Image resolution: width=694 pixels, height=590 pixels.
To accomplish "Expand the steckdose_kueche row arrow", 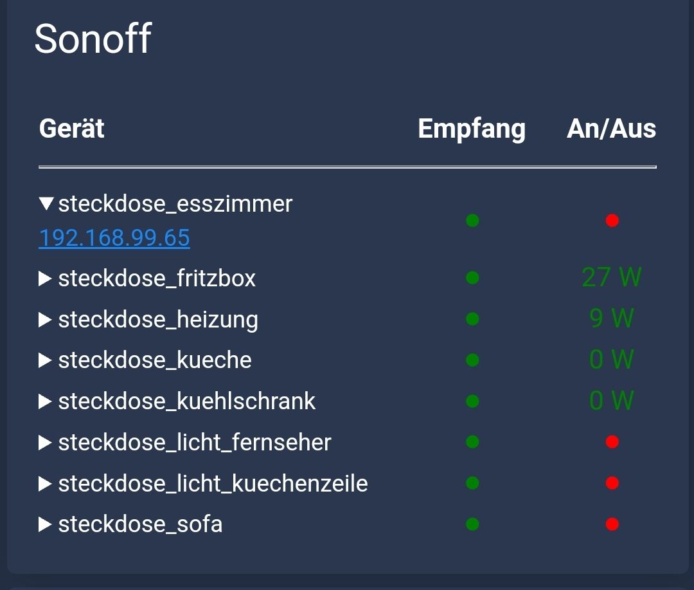I will coord(45,360).
